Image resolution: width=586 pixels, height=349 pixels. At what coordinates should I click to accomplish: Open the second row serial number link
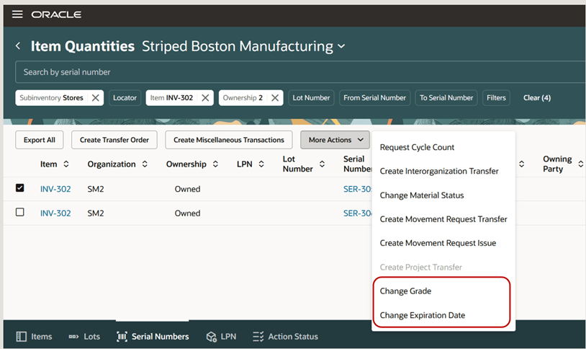click(x=357, y=213)
